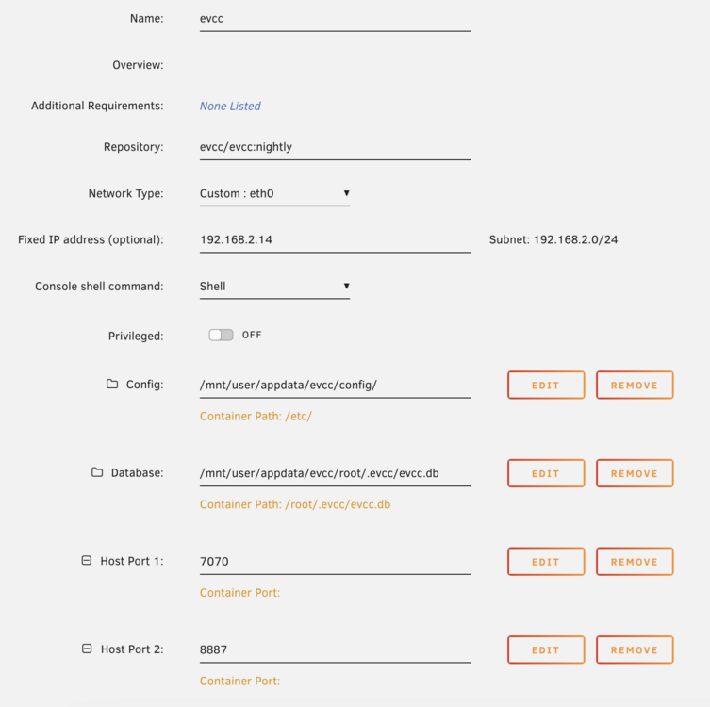Click the None Listed requirements link
Screen dimensions: 710x707
coord(230,106)
